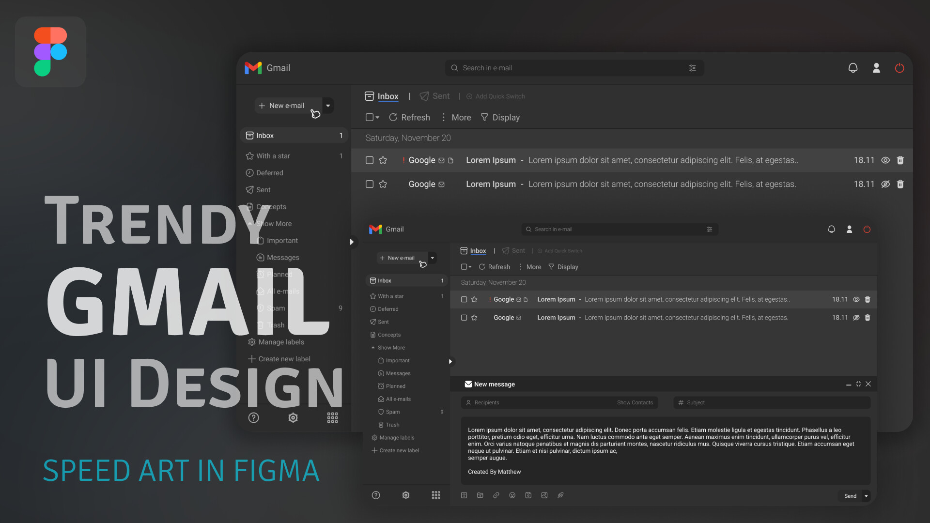Click the Refresh button in the large toolbar

409,118
